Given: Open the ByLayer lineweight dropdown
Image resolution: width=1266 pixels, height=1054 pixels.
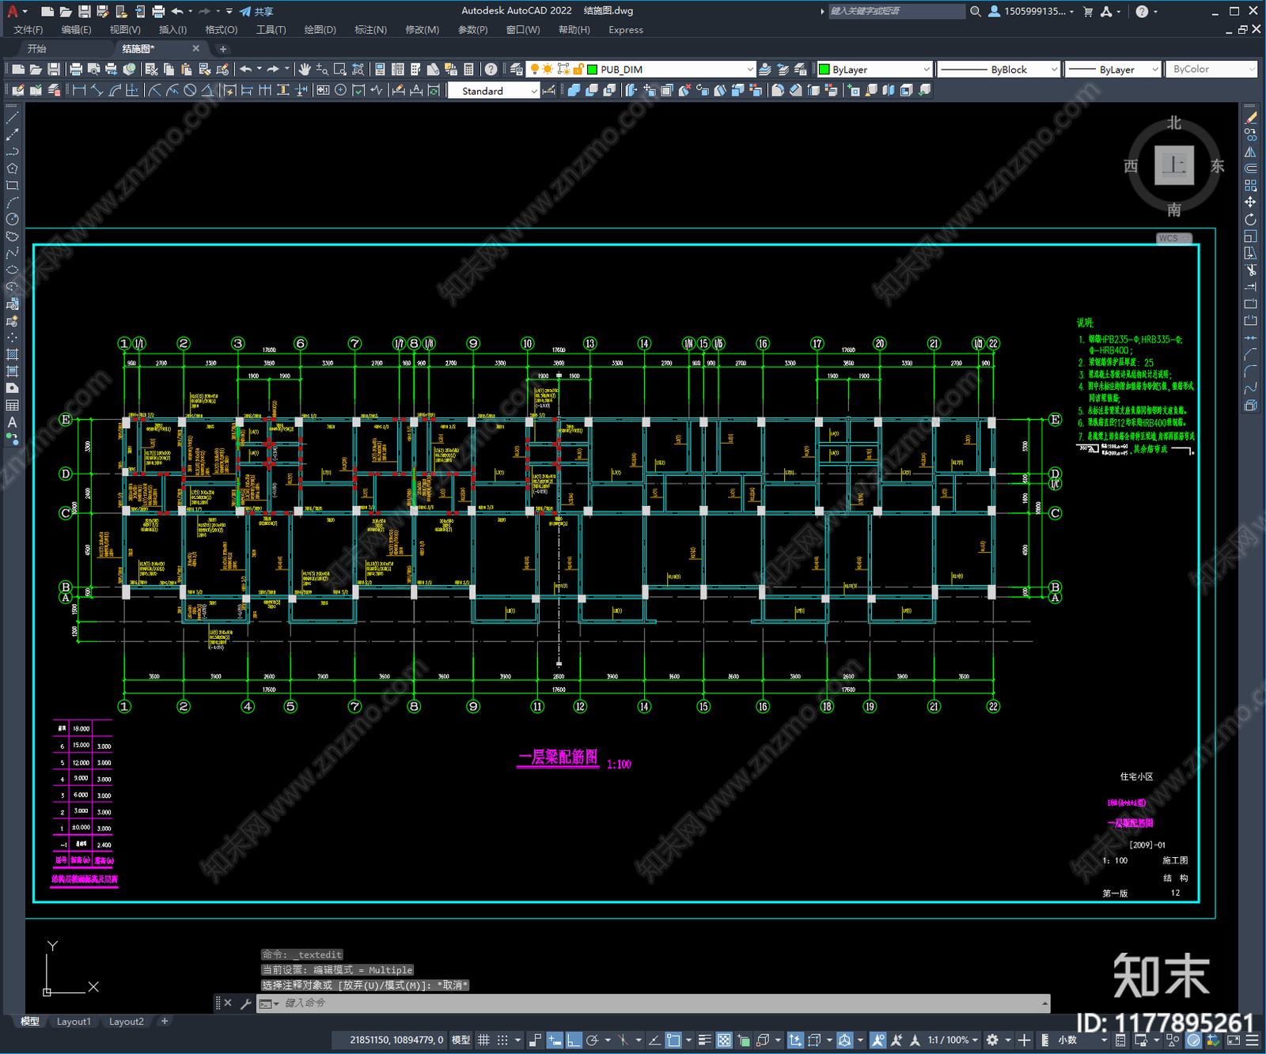Looking at the screenshot, I should point(1112,70).
